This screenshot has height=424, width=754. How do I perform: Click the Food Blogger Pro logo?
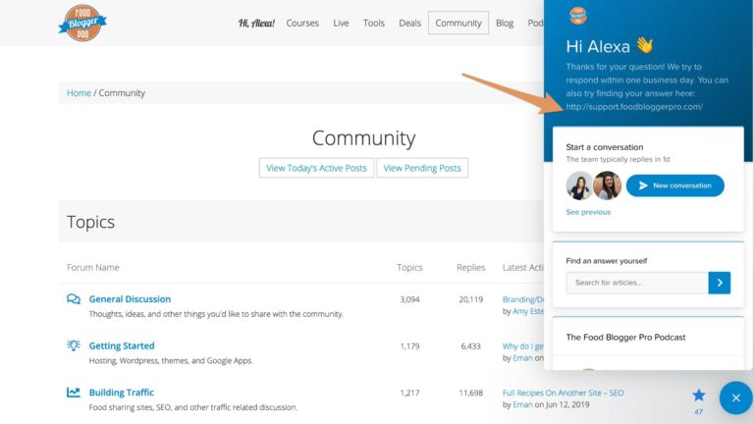point(82,23)
